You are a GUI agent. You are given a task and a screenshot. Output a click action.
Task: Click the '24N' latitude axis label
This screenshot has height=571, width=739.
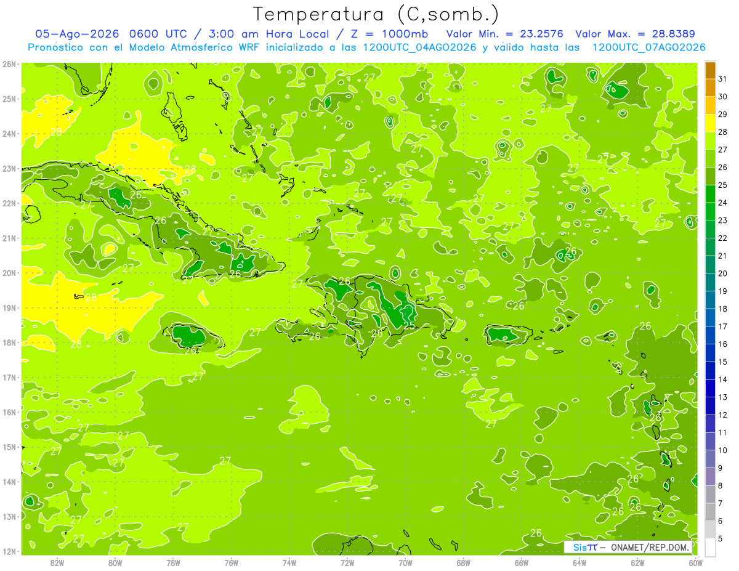(x=9, y=134)
